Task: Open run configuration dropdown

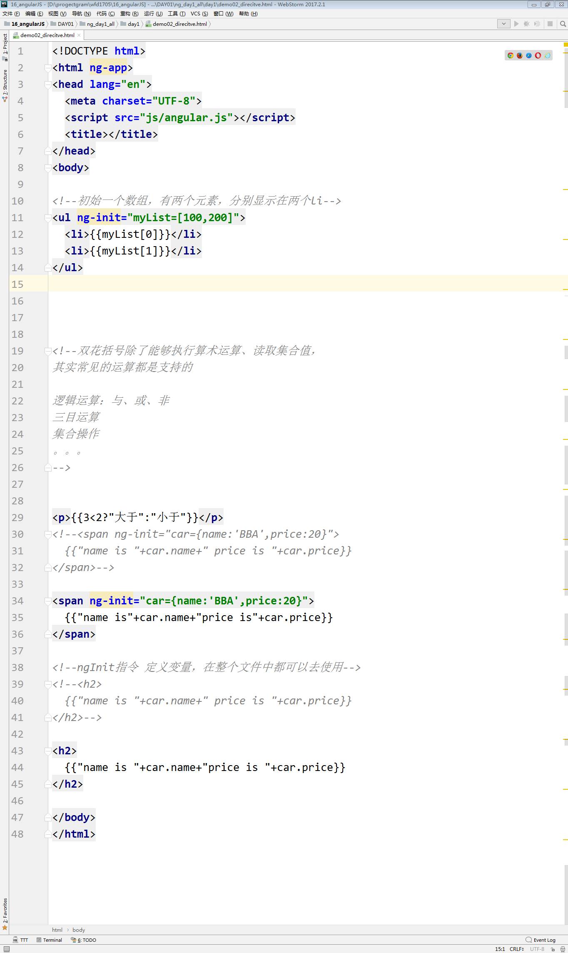Action: tap(503, 24)
